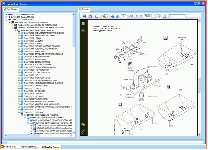Go to next page with down arrow
Screen dimensions: 208x150
click(117, 16)
